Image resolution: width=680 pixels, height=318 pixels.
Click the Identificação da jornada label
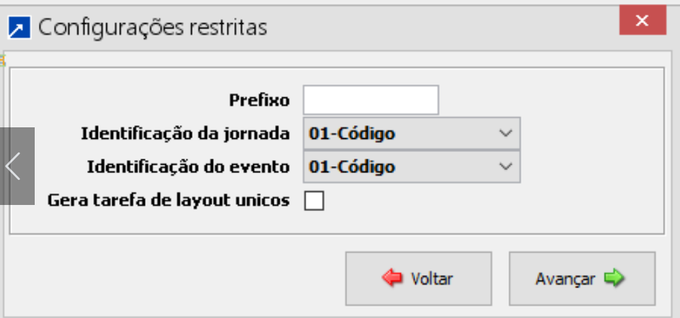click(185, 133)
